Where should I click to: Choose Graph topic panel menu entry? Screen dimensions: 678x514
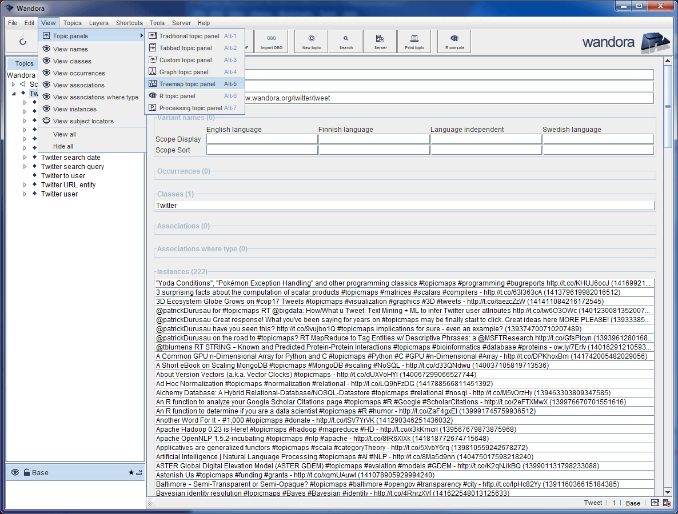184,72
